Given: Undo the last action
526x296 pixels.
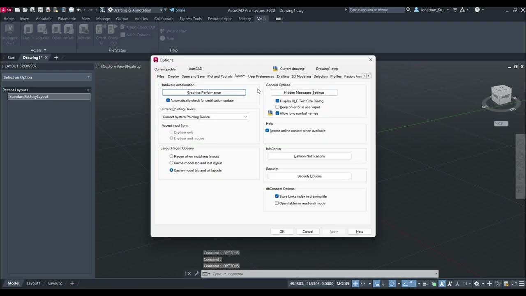Looking at the screenshot, I should click(x=79, y=10).
